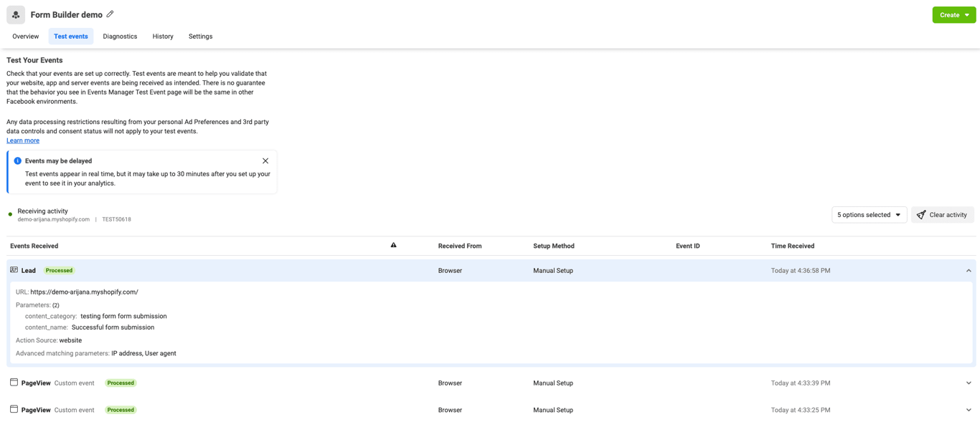The image size is (980, 422).
Task: Click the Events Received column header
Action: (x=34, y=246)
